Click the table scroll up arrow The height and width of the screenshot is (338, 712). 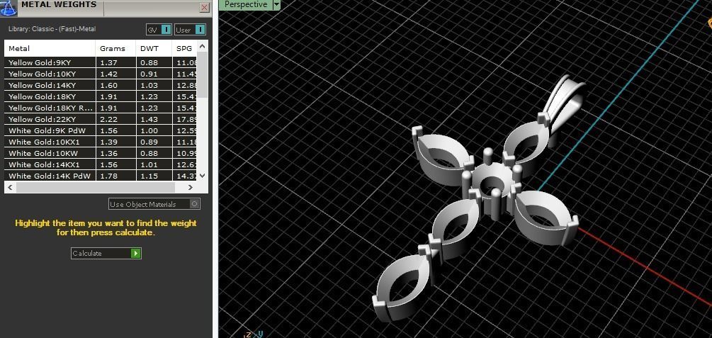(203, 45)
